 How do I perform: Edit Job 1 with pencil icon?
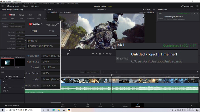(x=195, y=13)
